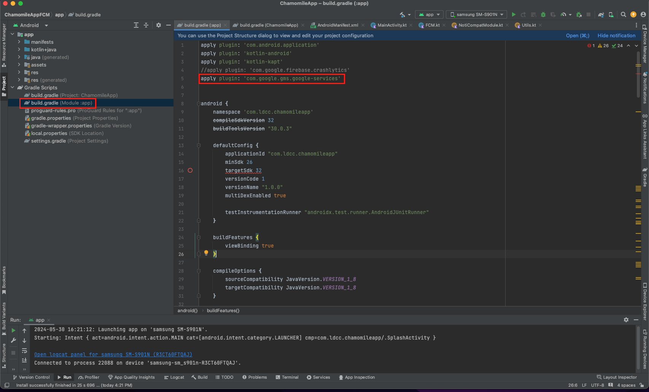Open the Logcat tool window tab
This screenshot has height=392, width=649.
(x=174, y=377)
